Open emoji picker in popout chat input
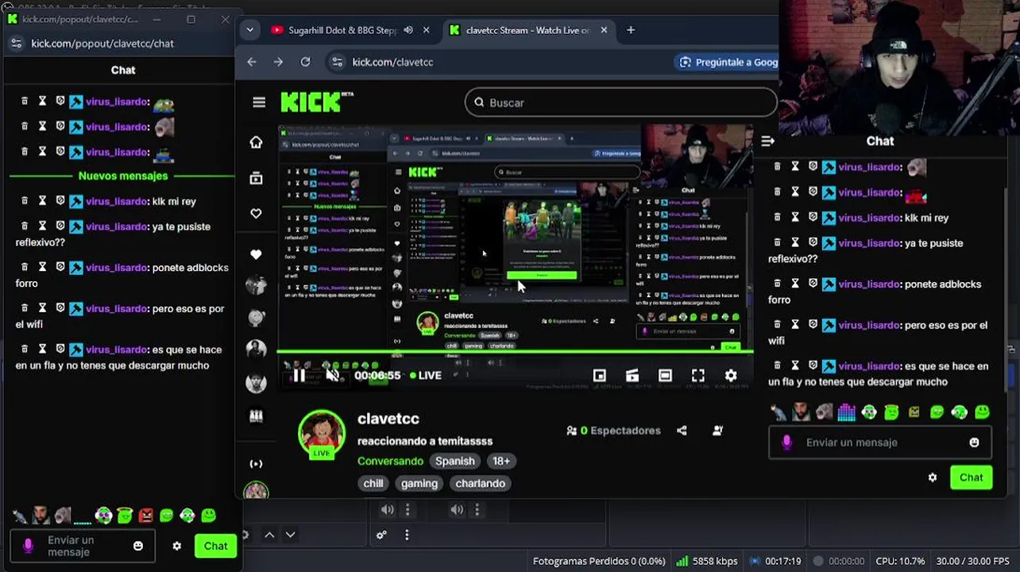Screen dimensions: 1020x572 tap(138, 546)
